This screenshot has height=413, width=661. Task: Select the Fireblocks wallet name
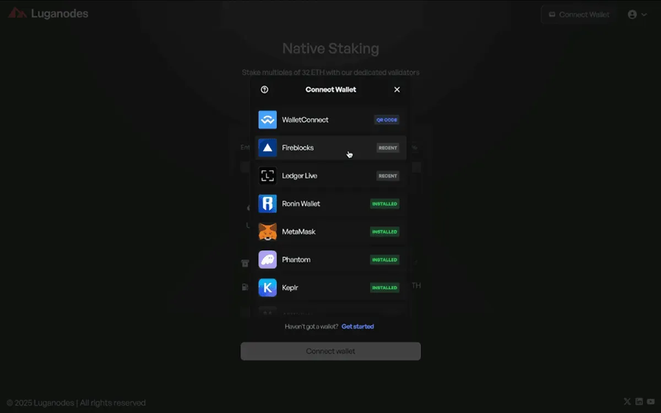tap(298, 148)
